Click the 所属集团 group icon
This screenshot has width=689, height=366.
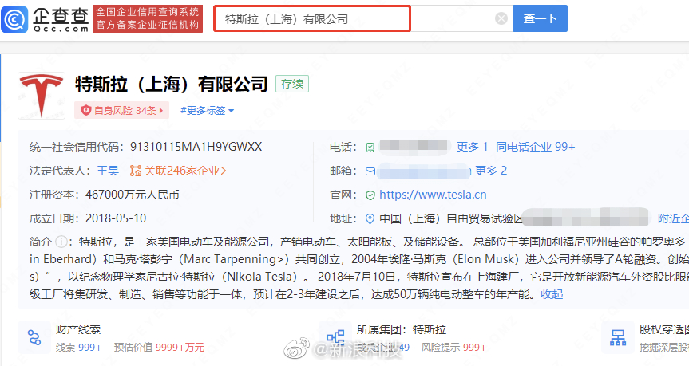(x=335, y=337)
